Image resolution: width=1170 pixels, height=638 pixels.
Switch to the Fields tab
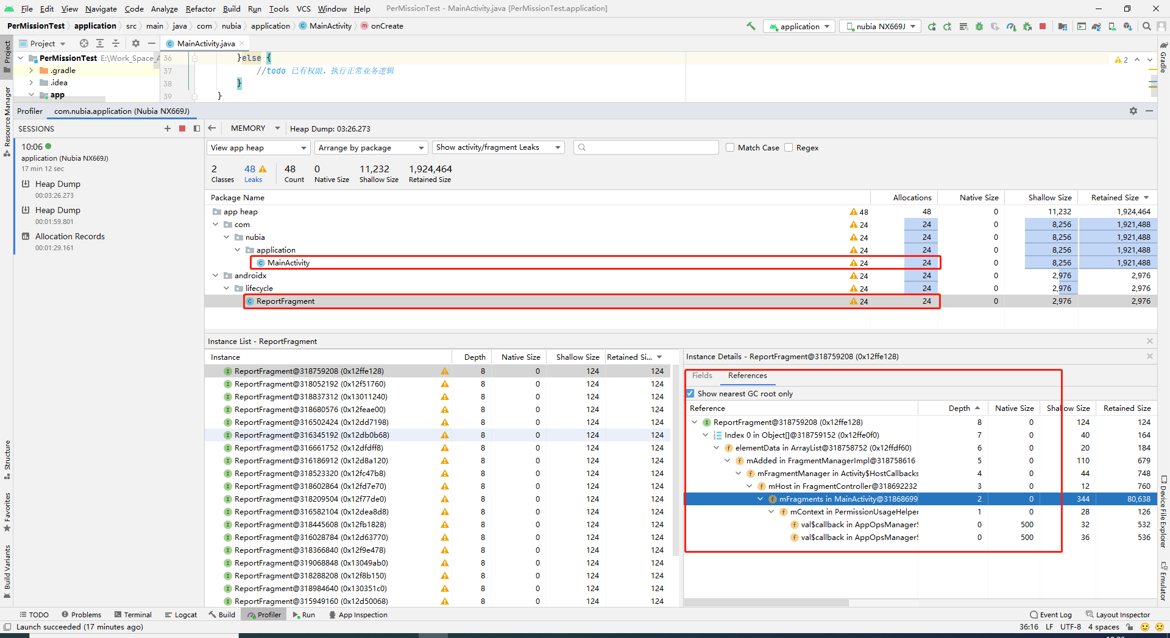coord(702,376)
